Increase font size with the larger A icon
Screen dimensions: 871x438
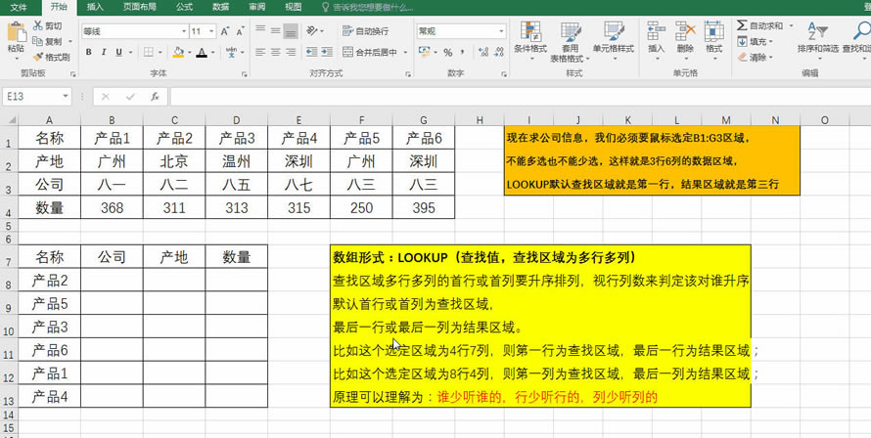point(225,31)
